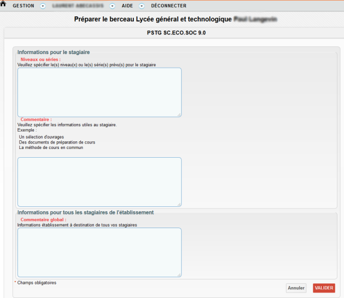This screenshot has height=298, width=344.
Task: Click the PSTG SC.ECO.SOC 9.0 header bar
Action: point(173,33)
